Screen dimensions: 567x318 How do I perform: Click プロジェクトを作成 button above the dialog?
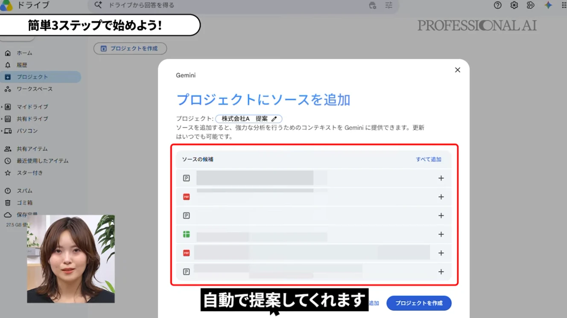pos(130,48)
